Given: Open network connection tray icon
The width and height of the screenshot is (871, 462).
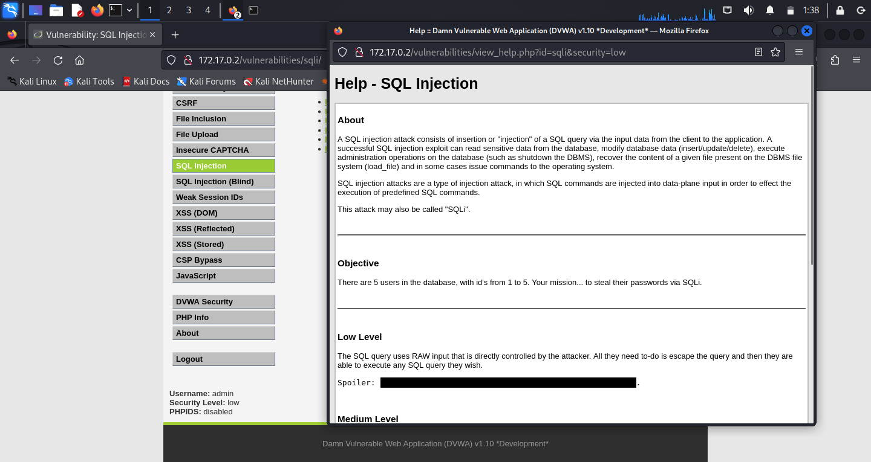Looking at the screenshot, I should 728,10.
